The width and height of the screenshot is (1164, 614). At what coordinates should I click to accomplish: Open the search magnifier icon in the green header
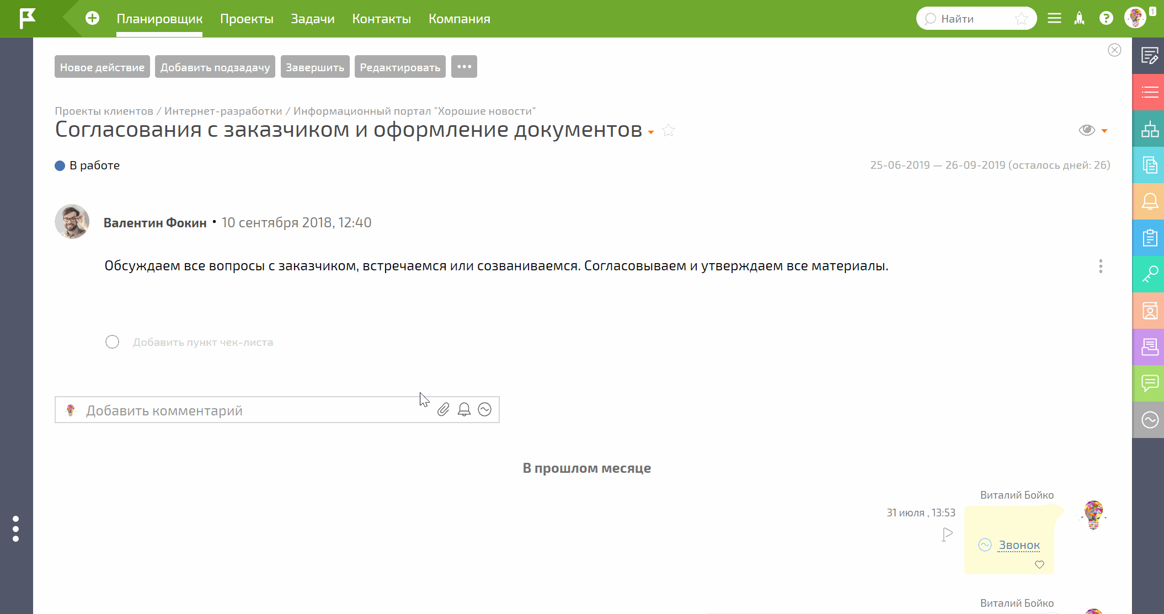point(931,18)
